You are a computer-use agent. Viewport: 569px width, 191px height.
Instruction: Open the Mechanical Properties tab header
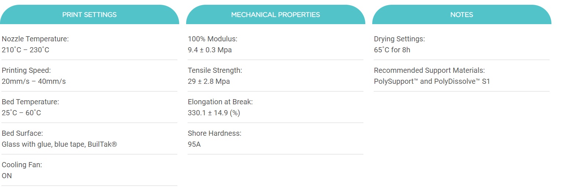click(x=276, y=15)
